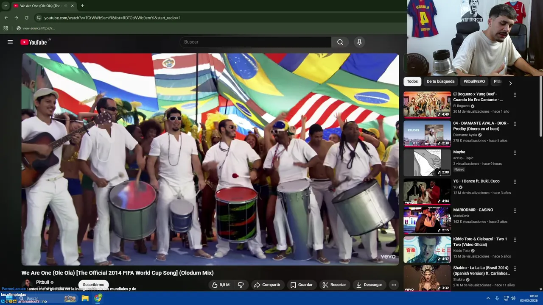
Task: Open options for Kiddo Toto video
Action: coord(515,240)
